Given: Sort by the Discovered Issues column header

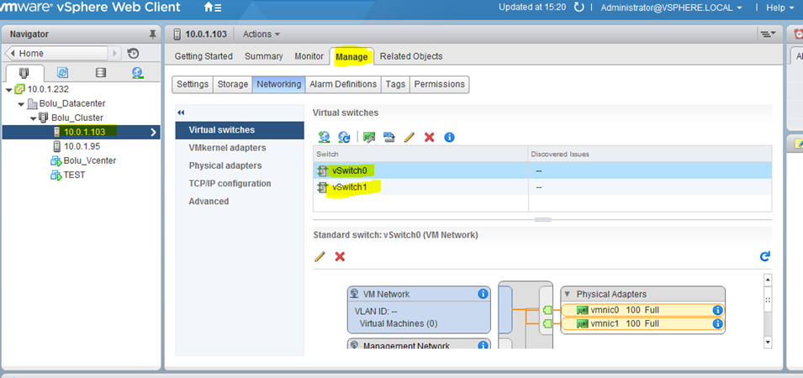Looking at the screenshot, I should 650,154.
